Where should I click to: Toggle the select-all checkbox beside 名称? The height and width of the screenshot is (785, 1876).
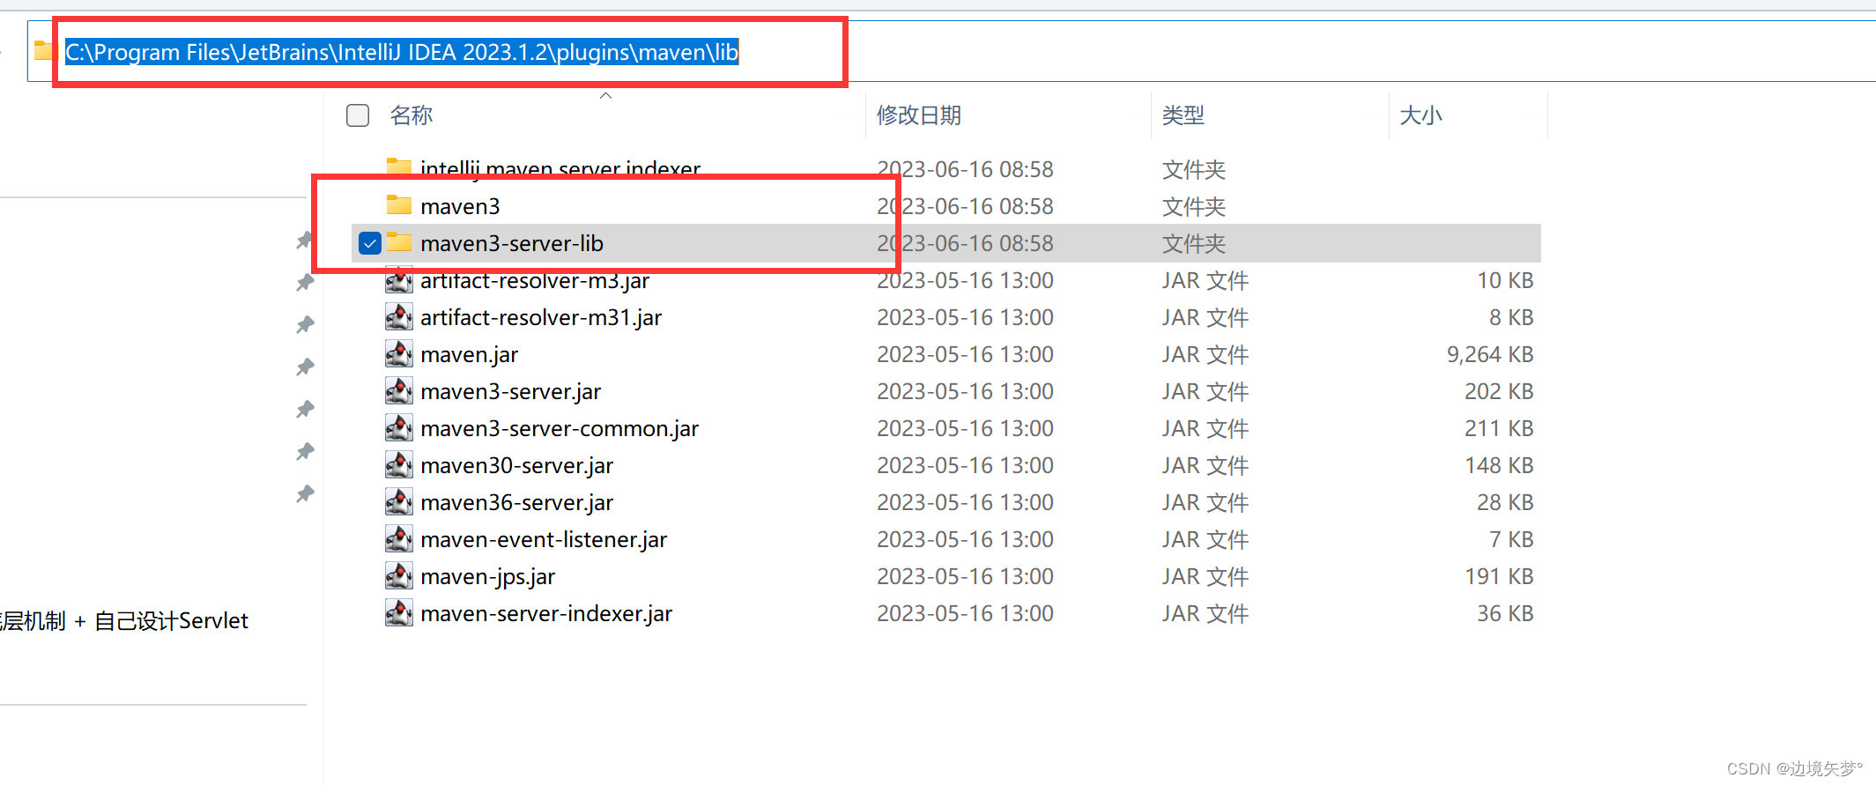point(358,115)
